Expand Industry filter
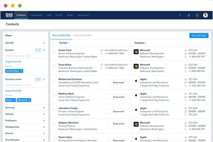213x142 pixels. [44, 114]
